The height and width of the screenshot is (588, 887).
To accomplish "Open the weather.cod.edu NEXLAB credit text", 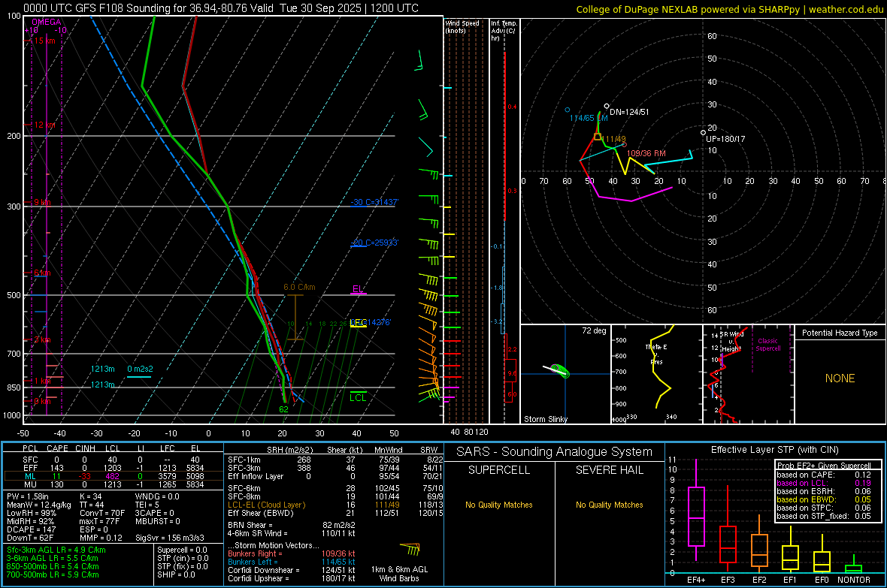I will (x=729, y=10).
